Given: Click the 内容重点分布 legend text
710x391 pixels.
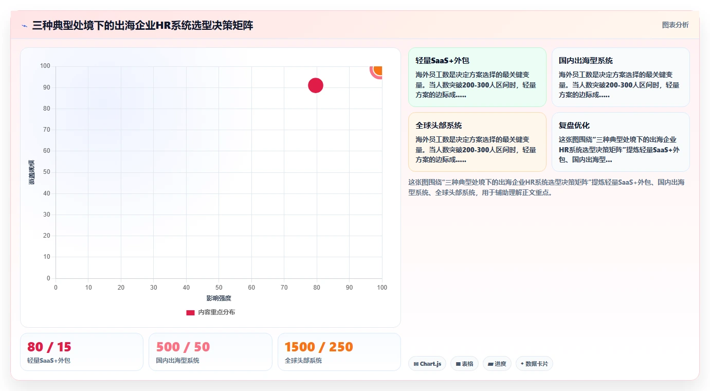Looking at the screenshot, I should pyautogui.click(x=216, y=312).
